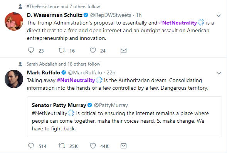Open the D. Wasserman Schultz display name
This screenshot has height=153, width=227.
(55, 15)
